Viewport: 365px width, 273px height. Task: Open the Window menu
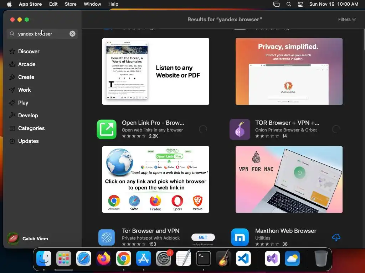pyautogui.click(x=92, y=4)
